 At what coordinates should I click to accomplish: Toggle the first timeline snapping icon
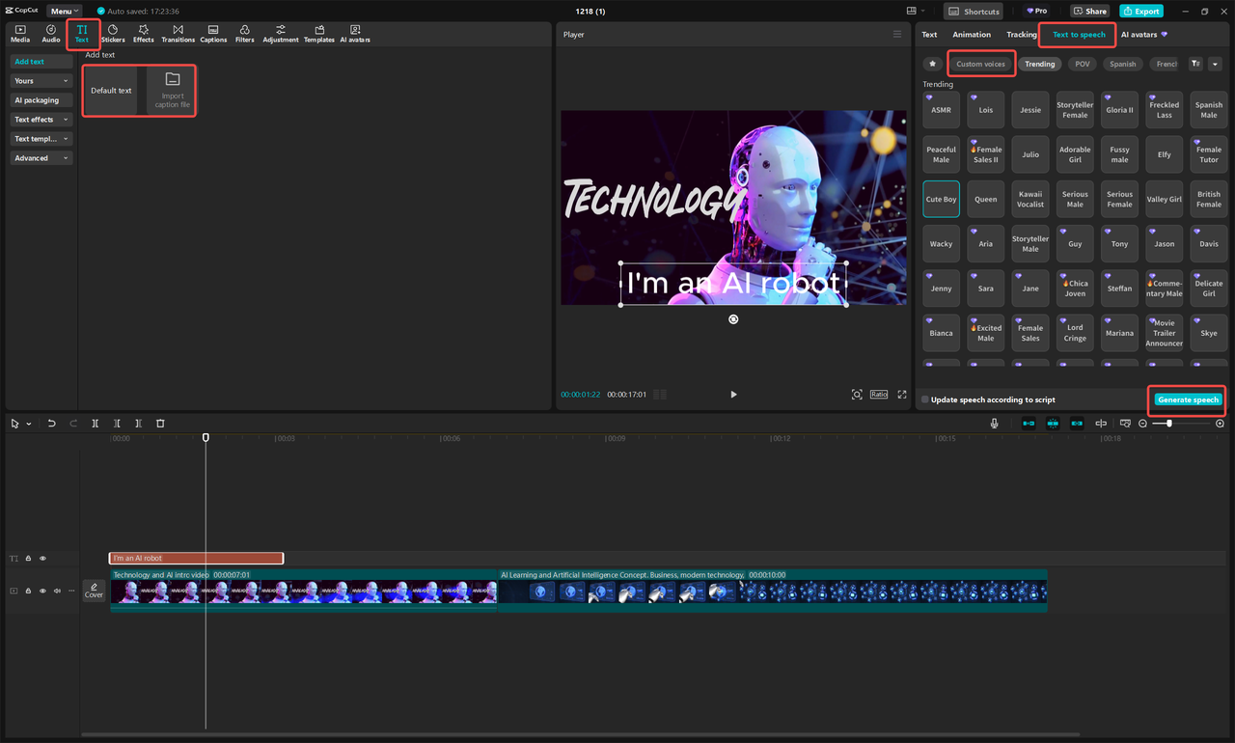coord(1029,424)
